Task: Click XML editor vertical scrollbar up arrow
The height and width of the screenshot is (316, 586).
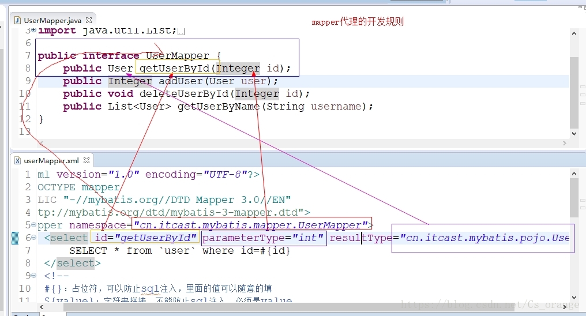Action: click(574, 174)
